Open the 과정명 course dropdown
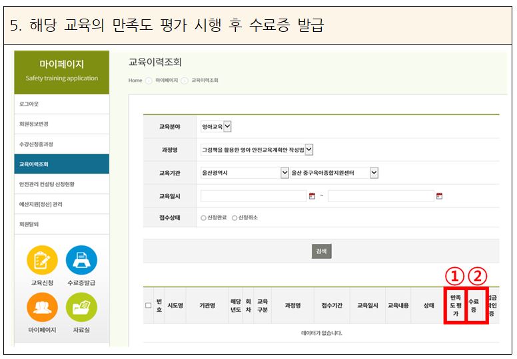Viewport: 517px width, 359px height. click(x=308, y=150)
